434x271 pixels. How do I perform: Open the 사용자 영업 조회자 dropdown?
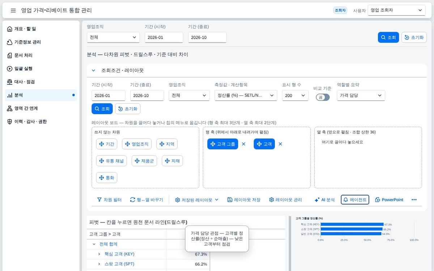point(396,10)
